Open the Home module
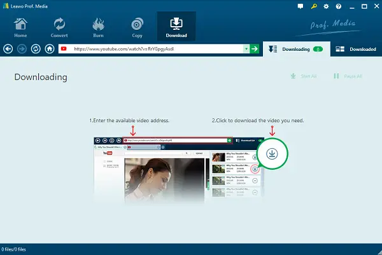The width and height of the screenshot is (382, 255). pyautogui.click(x=20, y=27)
